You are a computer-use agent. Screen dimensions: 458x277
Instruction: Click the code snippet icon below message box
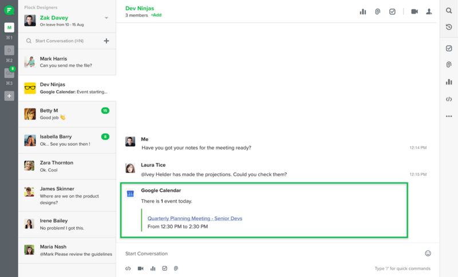(x=128, y=268)
